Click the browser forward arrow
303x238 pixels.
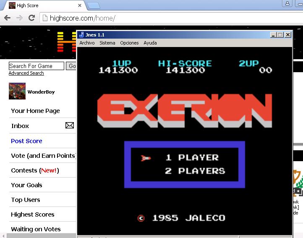(x=19, y=18)
